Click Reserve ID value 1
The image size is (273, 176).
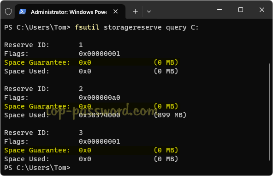tap(81, 45)
